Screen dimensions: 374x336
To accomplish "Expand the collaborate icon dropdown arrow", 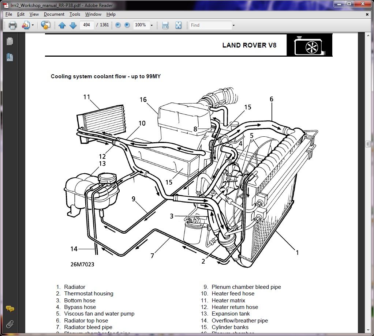I will click(33, 25).
